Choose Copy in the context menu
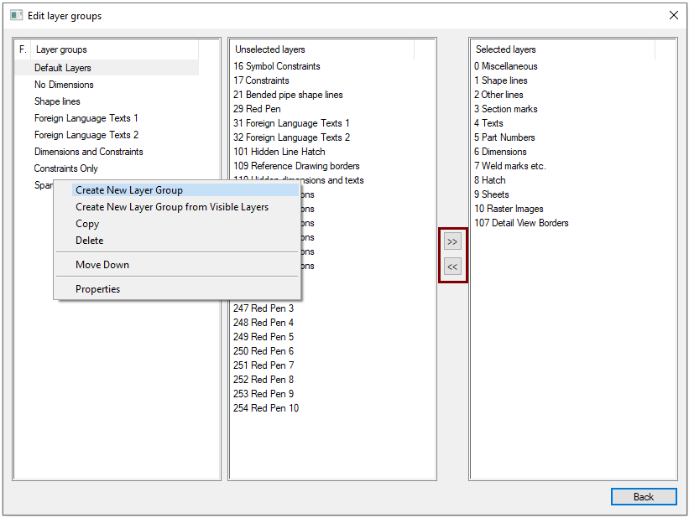 coord(87,224)
